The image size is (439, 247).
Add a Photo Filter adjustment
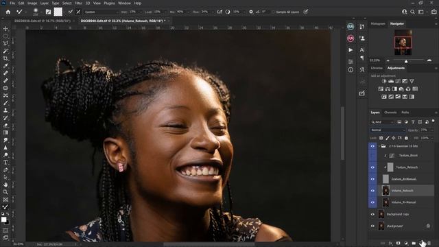[401, 89]
